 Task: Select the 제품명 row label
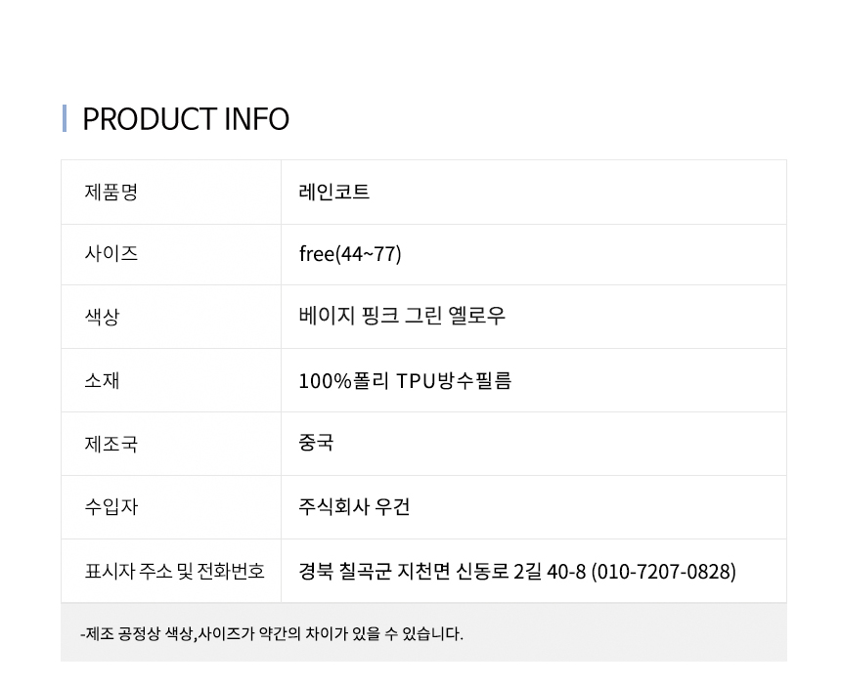pyautogui.click(x=111, y=193)
